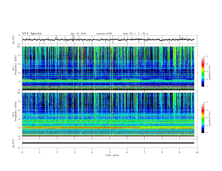
Task: Click the ch.1 "Frequency (kHz)" axis label
Action: tap(16, 65)
